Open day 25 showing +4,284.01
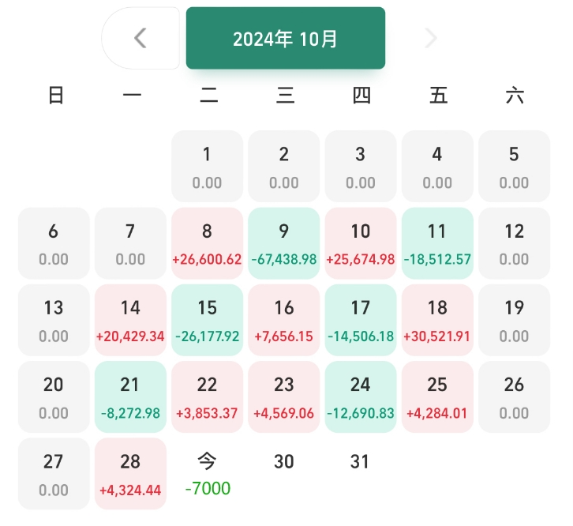The image size is (573, 526). point(437,397)
